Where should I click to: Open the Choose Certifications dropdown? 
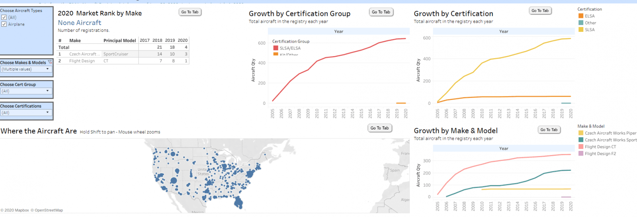click(26, 113)
